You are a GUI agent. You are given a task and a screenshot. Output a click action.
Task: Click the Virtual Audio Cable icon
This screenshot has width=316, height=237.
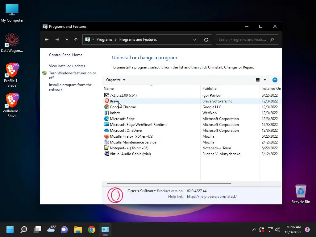106,154
